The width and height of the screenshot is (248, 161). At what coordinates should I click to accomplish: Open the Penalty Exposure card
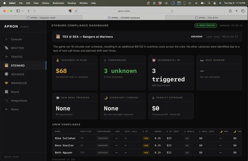click(171, 106)
